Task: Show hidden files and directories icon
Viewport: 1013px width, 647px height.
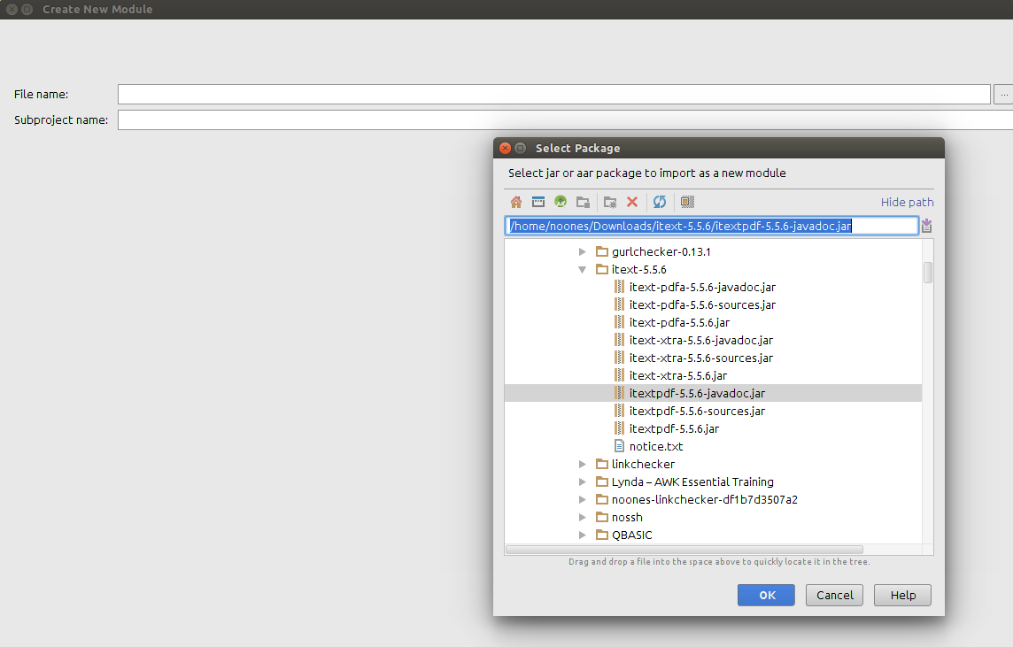Action: click(687, 202)
